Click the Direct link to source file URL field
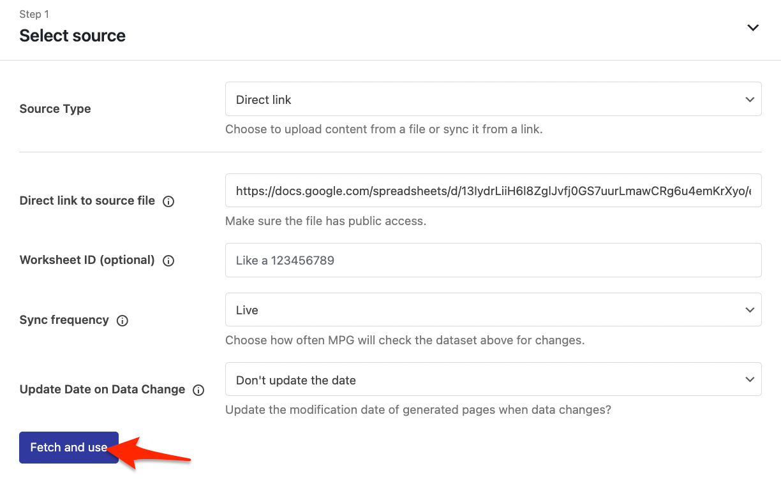This screenshot has height=482, width=781. [x=493, y=191]
